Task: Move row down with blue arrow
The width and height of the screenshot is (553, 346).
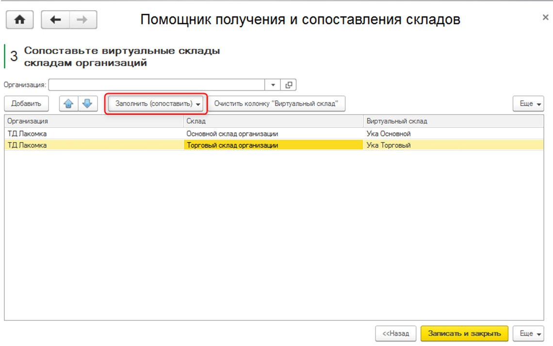Action: (x=87, y=103)
